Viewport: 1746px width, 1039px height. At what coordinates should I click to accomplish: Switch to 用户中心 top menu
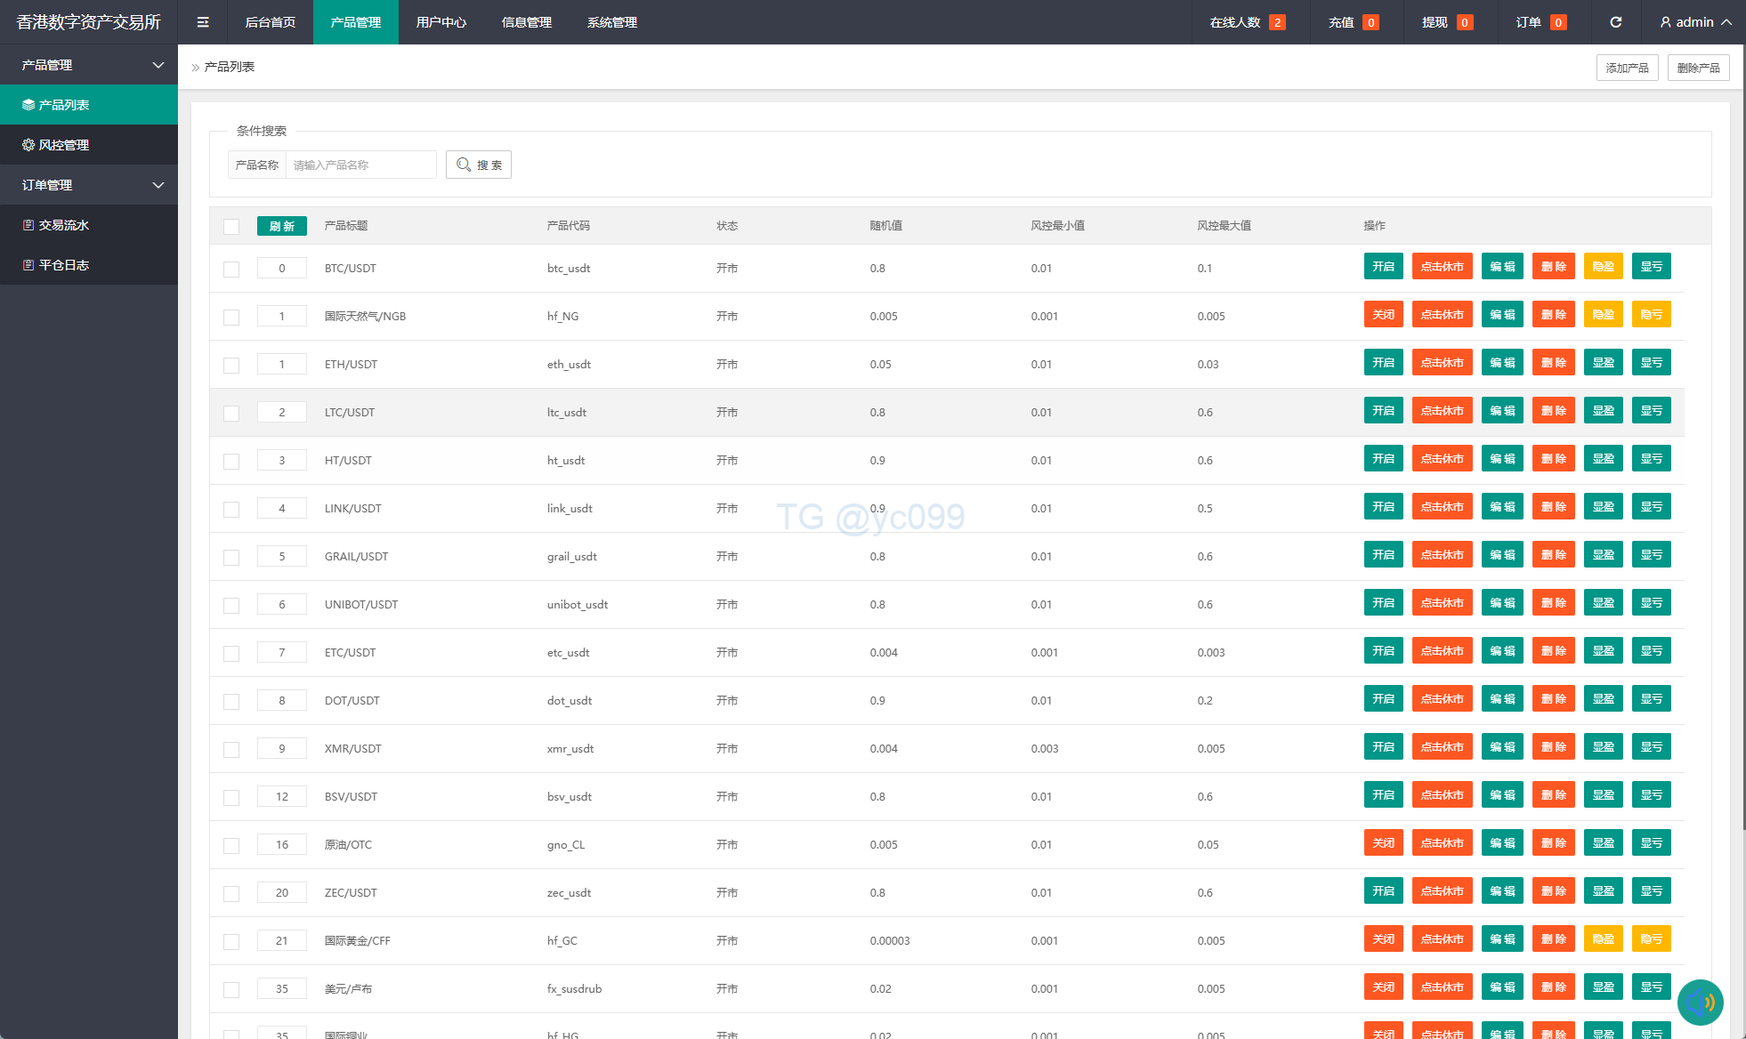coord(441,22)
